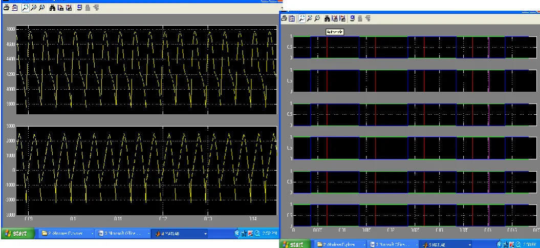Select Zoom X-axis tool in left scope
The width and height of the screenshot is (540, 248).
(x=34, y=8)
